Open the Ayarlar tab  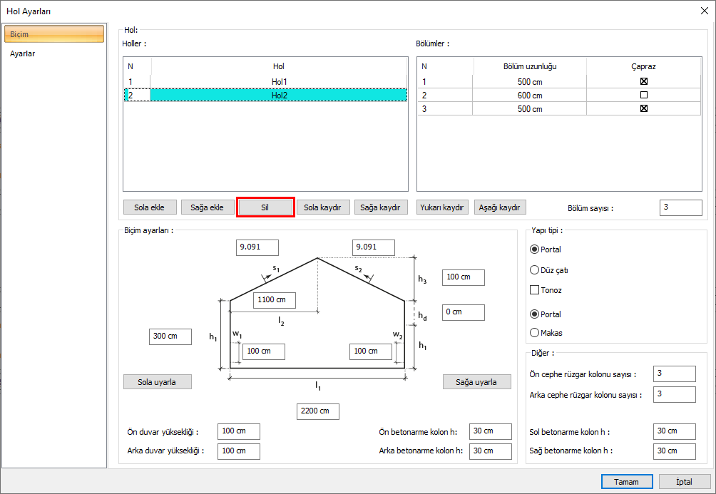pos(23,53)
